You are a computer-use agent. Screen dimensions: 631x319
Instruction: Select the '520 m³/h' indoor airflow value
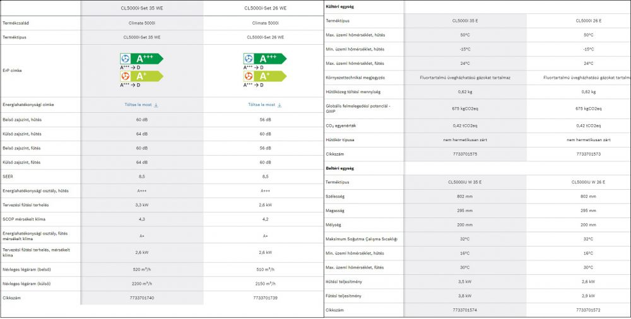coord(141,270)
